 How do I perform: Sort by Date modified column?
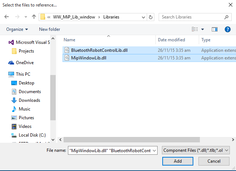171,40
